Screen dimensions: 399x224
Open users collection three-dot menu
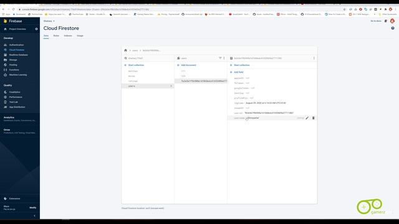224,58
